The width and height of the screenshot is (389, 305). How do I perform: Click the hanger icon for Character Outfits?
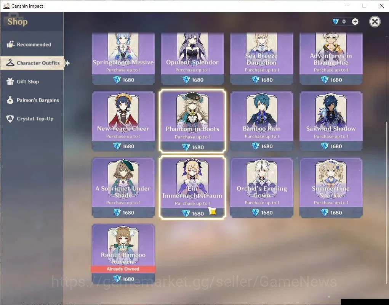[10, 63]
